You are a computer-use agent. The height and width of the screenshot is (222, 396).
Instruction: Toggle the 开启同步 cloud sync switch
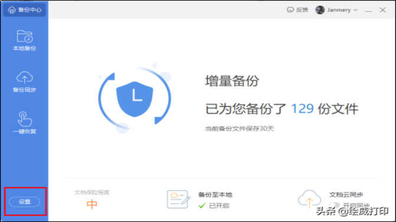(x=334, y=205)
